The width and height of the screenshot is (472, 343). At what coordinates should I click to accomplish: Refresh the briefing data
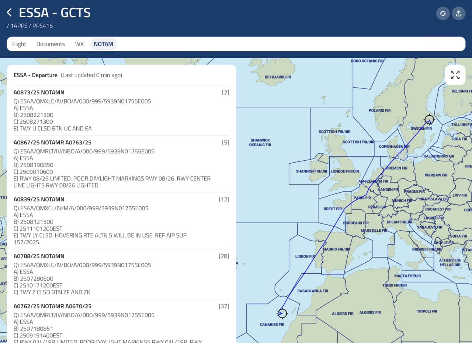pyautogui.click(x=442, y=13)
